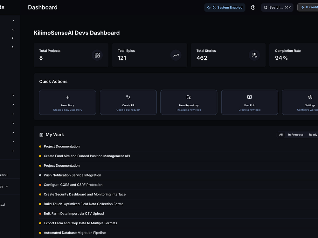The width and height of the screenshot is (318, 238).
Task: Click the Total Stories value 462
Action: (202, 58)
